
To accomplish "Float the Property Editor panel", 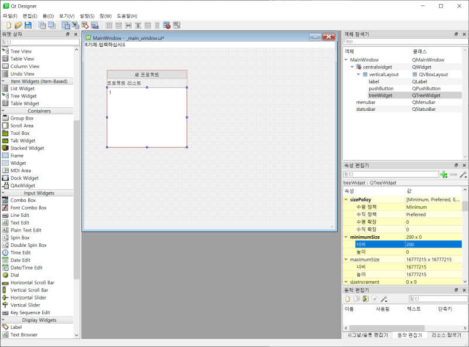I will pyautogui.click(x=456, y=165).
